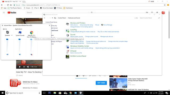Click the Chrome icon in Volume Mixer
170x95 pixels.
[x=32, y=32]
